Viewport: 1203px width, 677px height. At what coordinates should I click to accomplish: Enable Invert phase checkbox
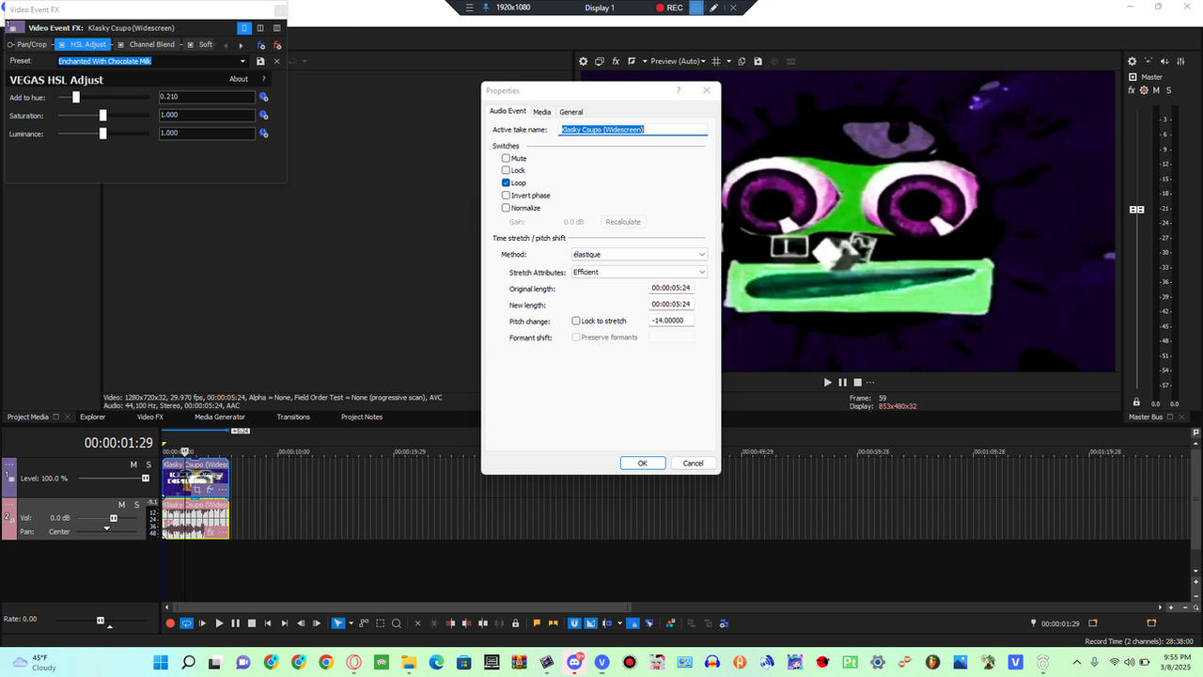(506, 196)
